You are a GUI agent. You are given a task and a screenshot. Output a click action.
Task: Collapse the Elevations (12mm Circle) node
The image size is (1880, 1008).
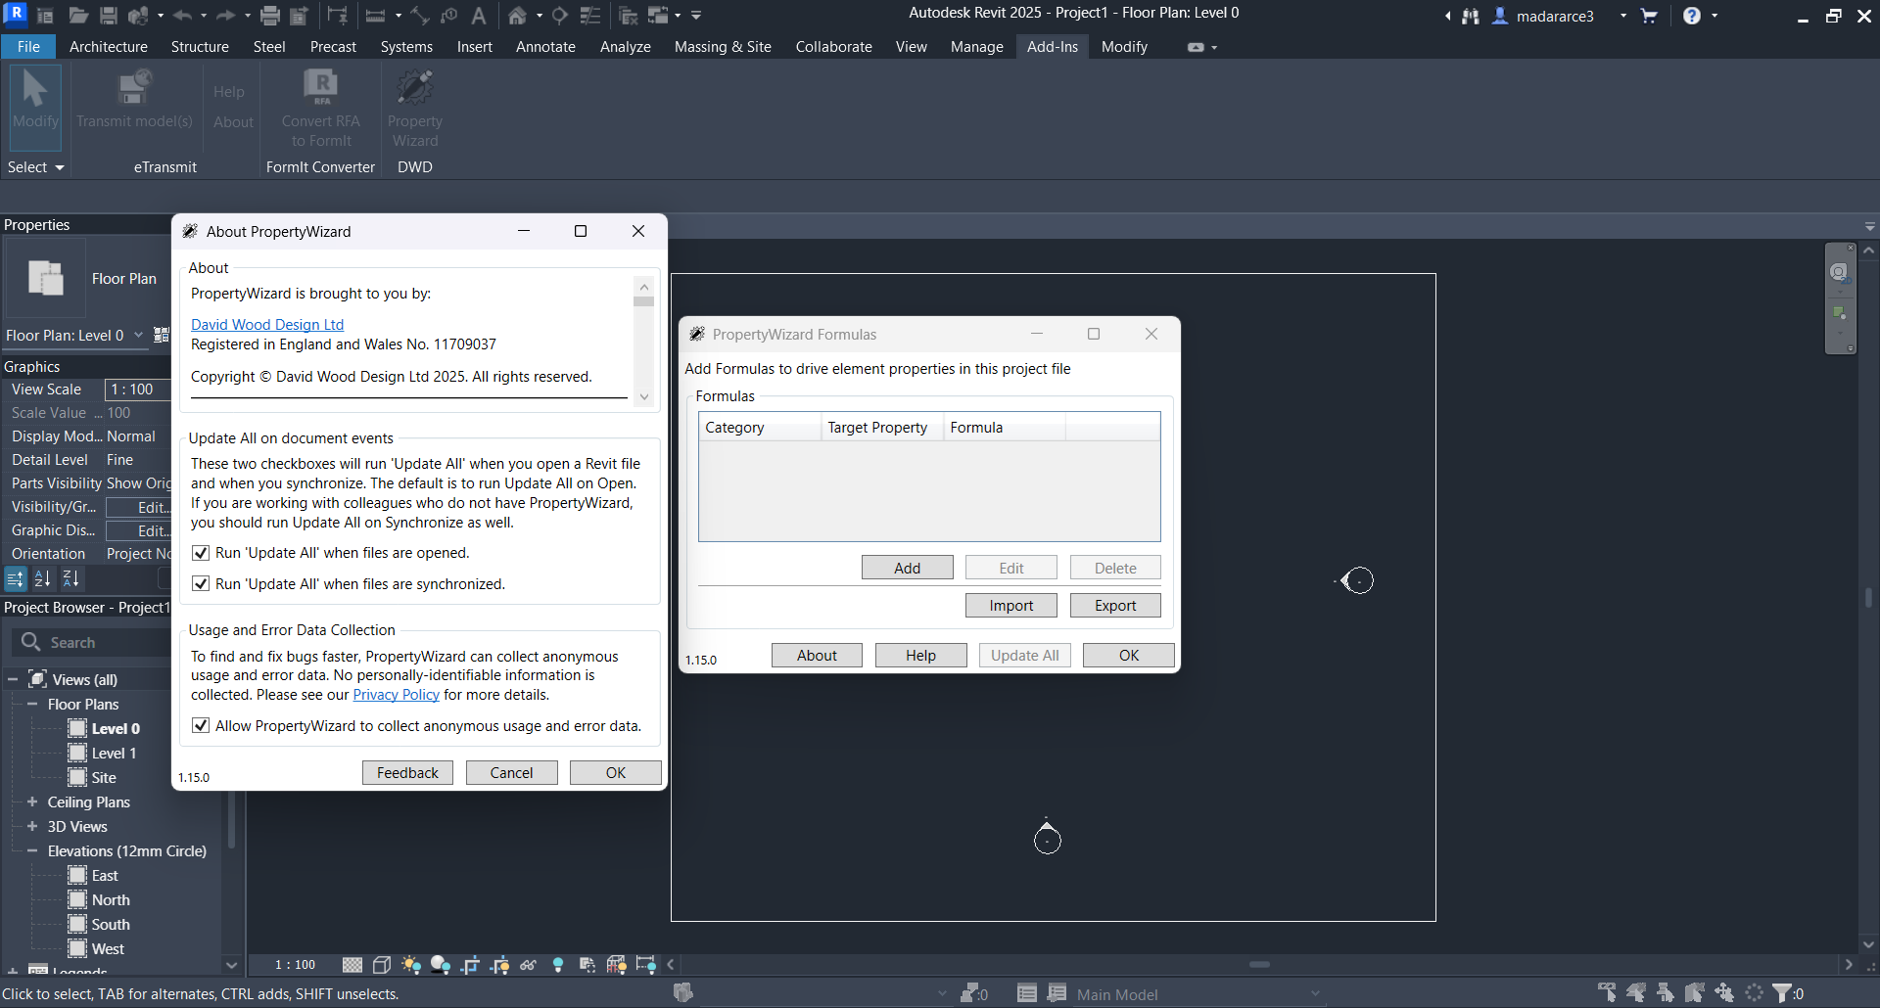coord(32,850)
